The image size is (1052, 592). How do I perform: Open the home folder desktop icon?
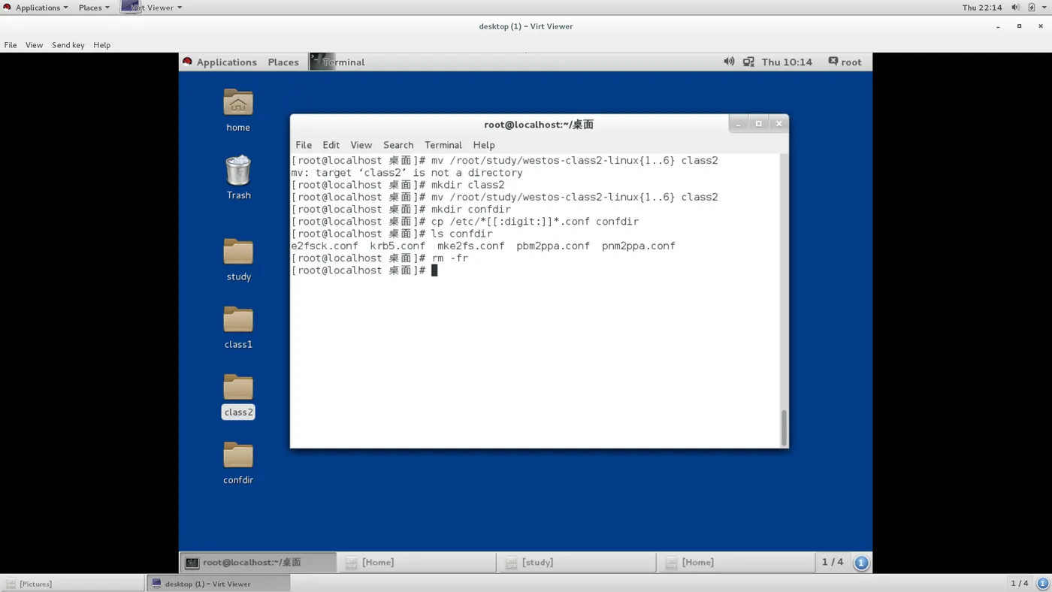tap(238, 110)
